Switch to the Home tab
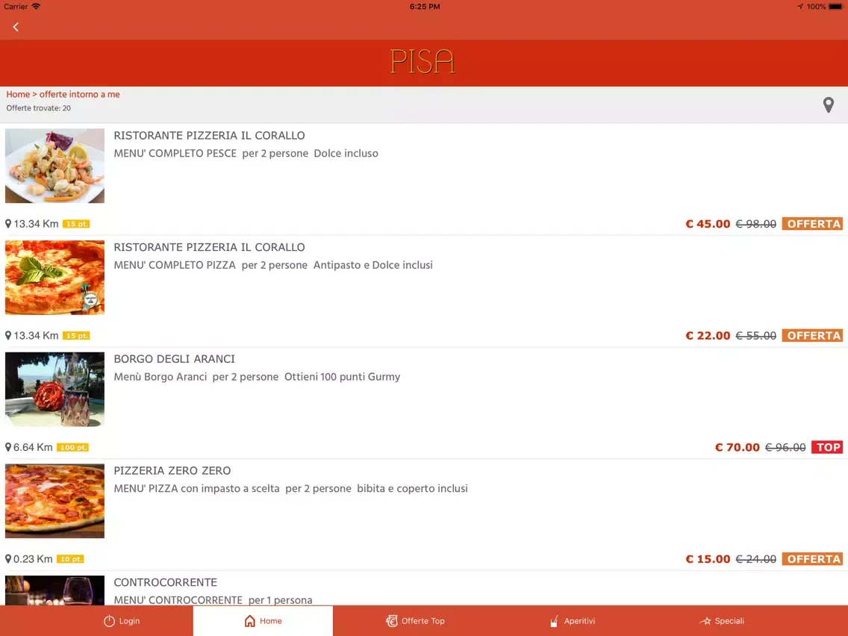 (263, 621)
